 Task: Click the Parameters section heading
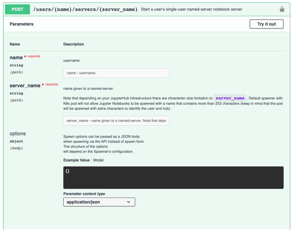click(x=21, y=24)
